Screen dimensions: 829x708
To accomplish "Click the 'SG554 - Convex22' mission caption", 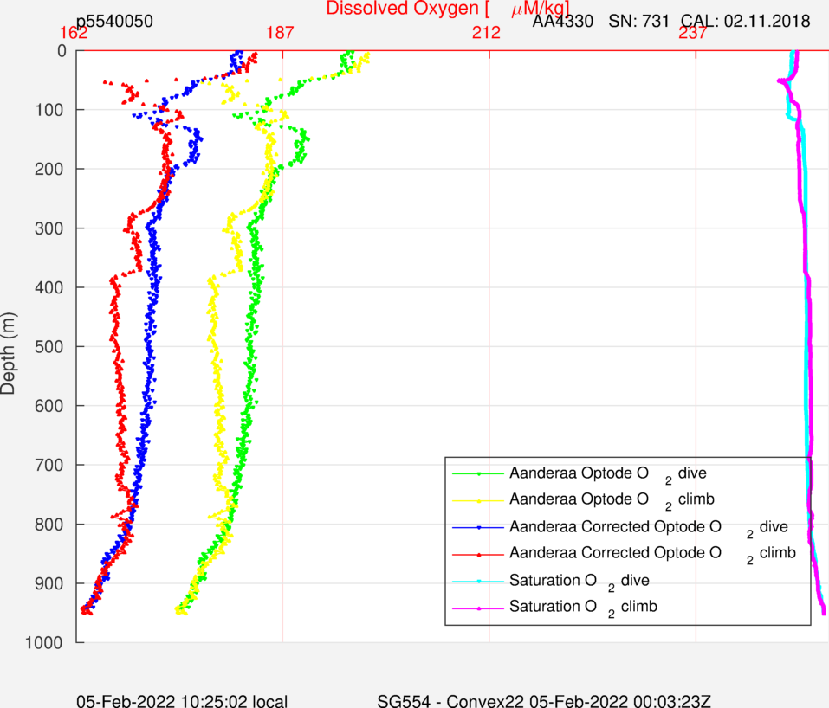I will (x=450, y=700).
